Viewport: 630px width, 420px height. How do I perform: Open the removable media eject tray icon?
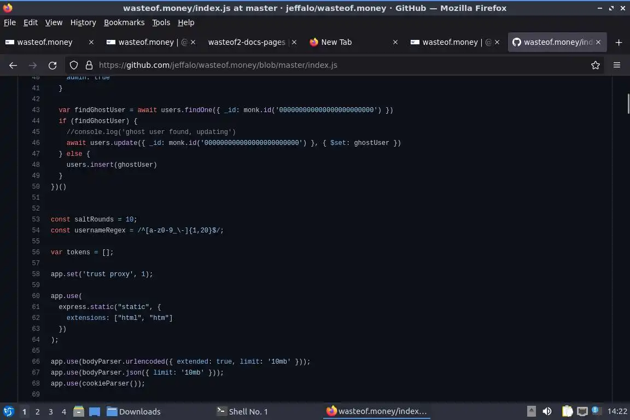[531, 411]
